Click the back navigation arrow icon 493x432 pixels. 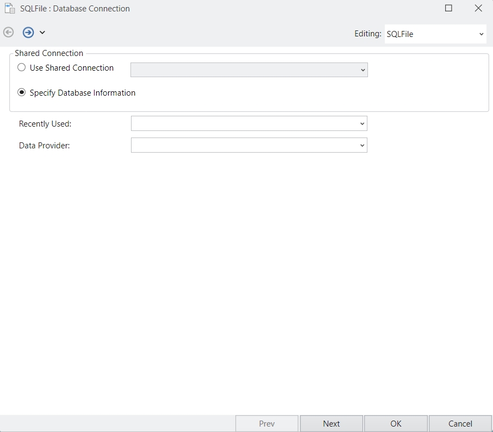click(9, 33)
